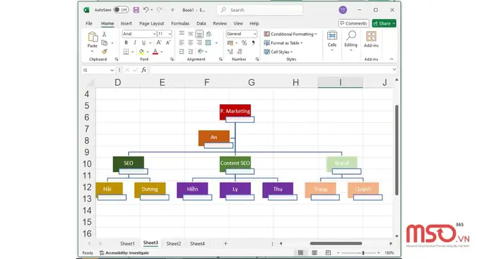Open the Cells button group
This screenshot has width=478, height=259.
pos(332,41)
